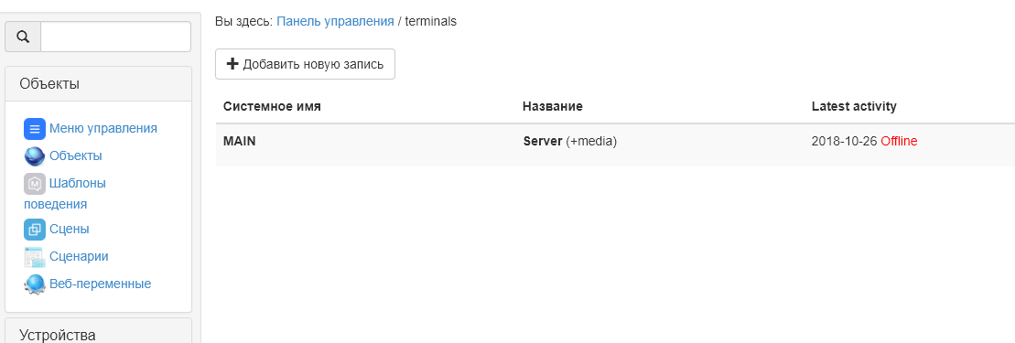Expand the Устройства panel header
The image size is (1015, 343).
point(99,334)
